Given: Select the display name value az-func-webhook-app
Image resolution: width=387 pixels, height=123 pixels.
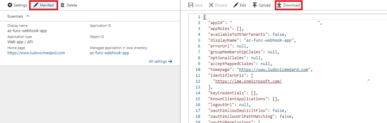Looking at the screenshot, I should pyautogui.click(x=27, y=31).
